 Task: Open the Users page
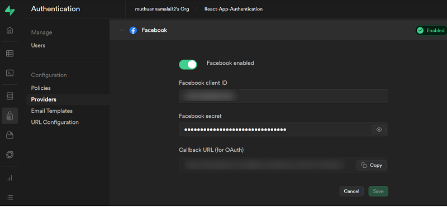tap(38, 46)
